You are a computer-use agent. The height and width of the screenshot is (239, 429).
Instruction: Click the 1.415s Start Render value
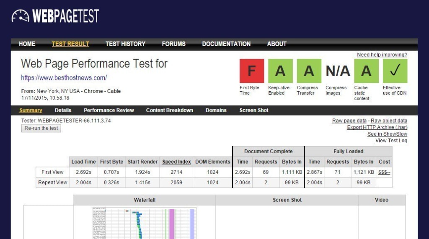tap(142, 182)
